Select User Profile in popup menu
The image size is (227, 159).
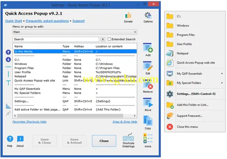(195, 44)
